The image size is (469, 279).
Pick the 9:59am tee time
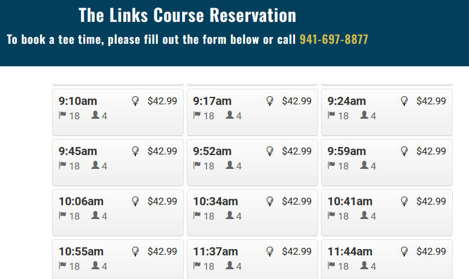[387, 163]
